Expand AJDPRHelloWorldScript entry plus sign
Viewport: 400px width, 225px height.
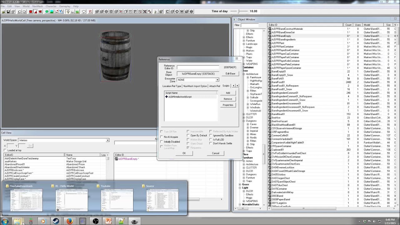coord(166,97)
